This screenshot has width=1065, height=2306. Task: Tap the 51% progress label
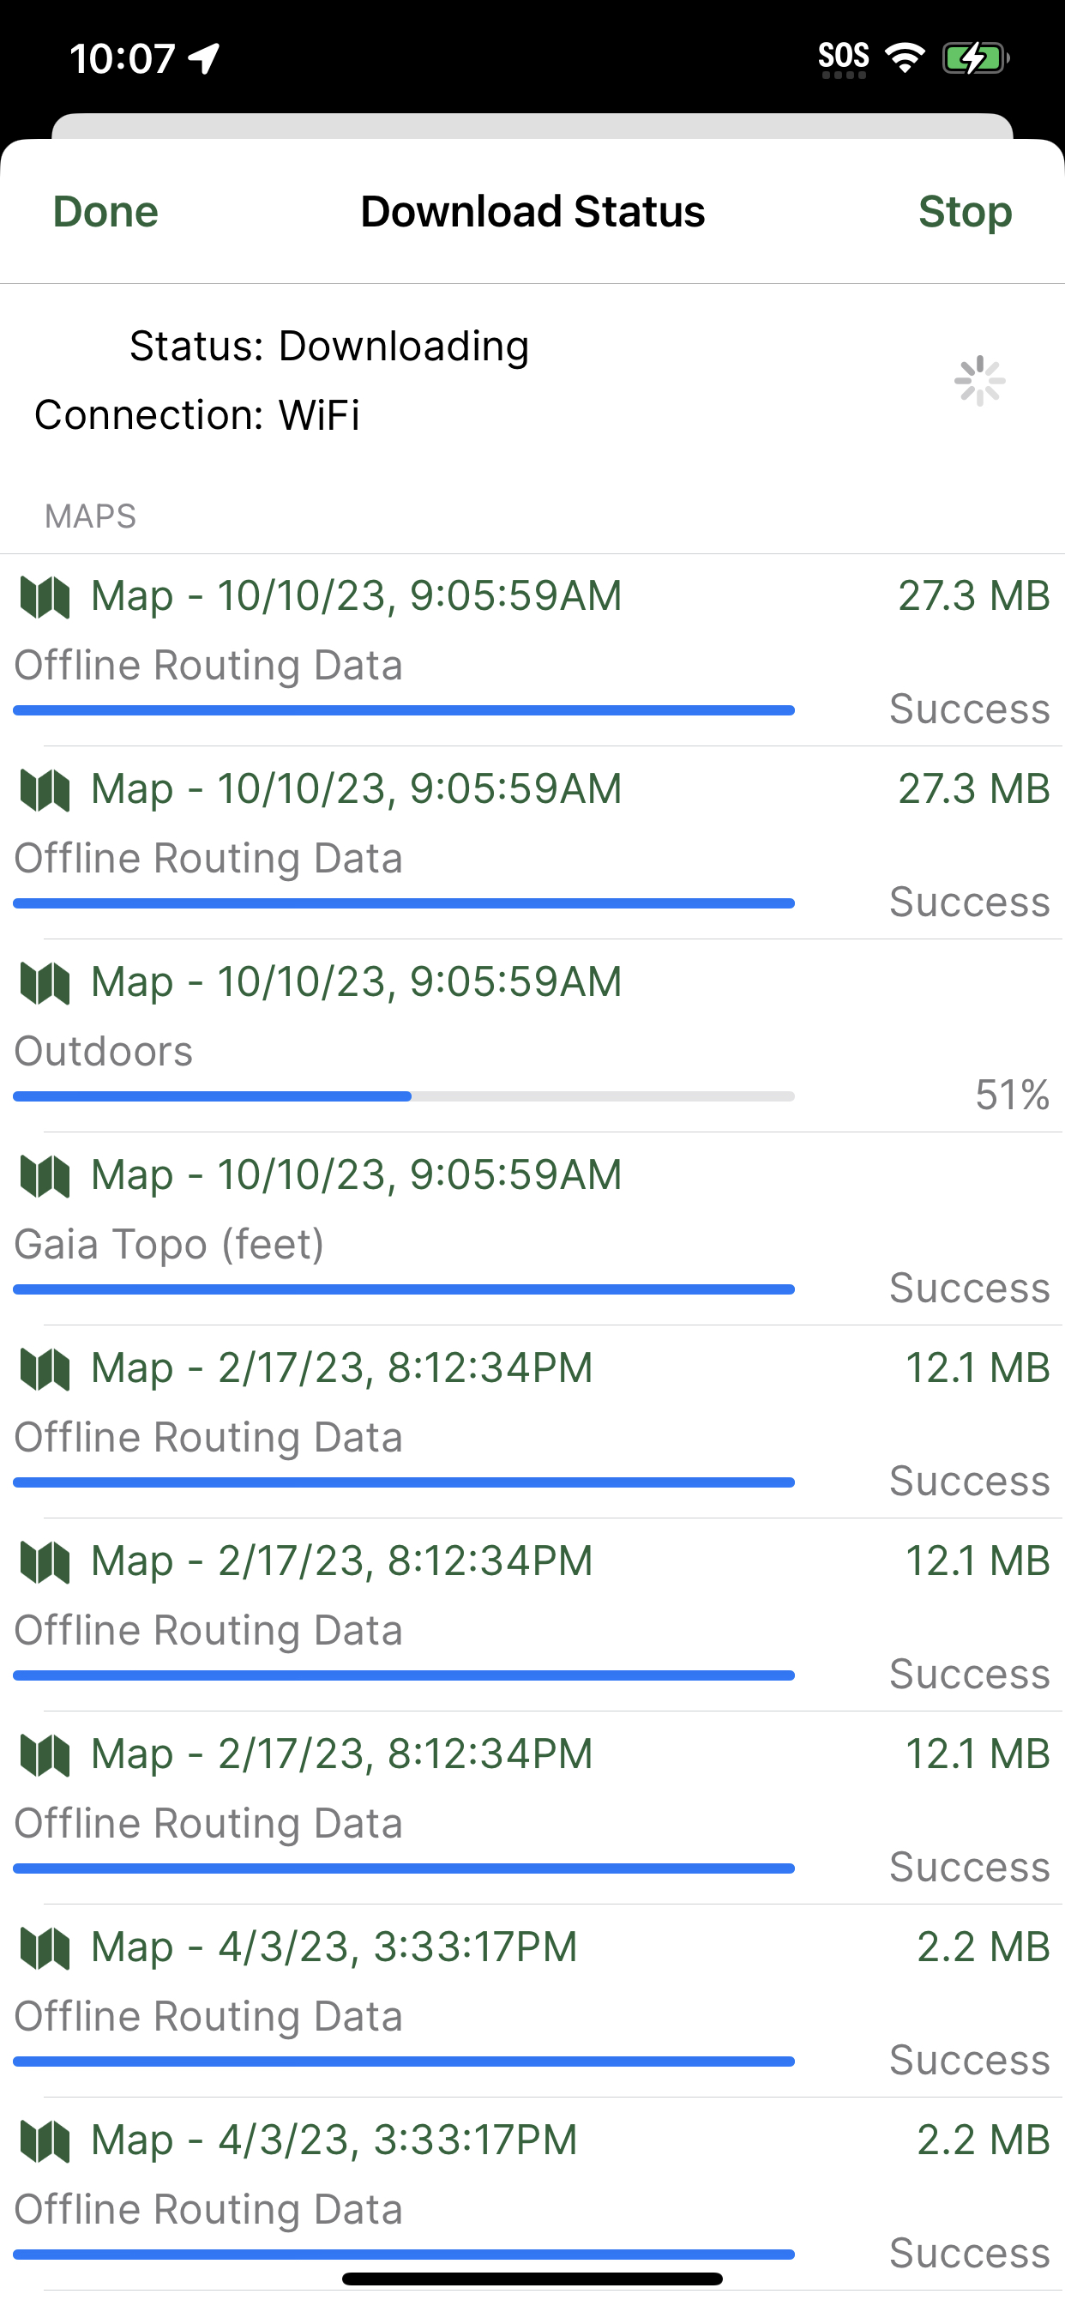1012,1095
